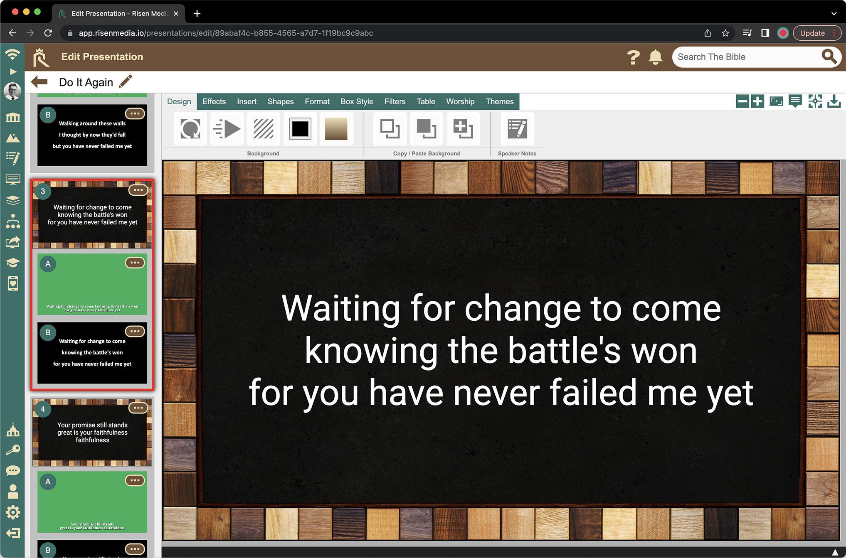Click the paste background icon

427,129
